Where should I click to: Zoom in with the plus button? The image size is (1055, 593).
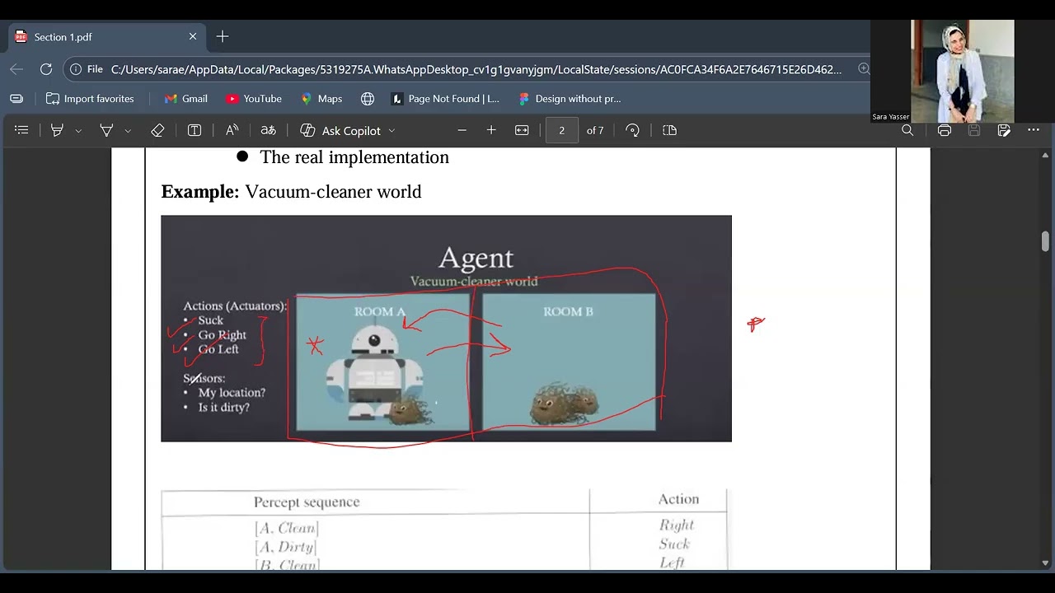click(x=491, y=130)
